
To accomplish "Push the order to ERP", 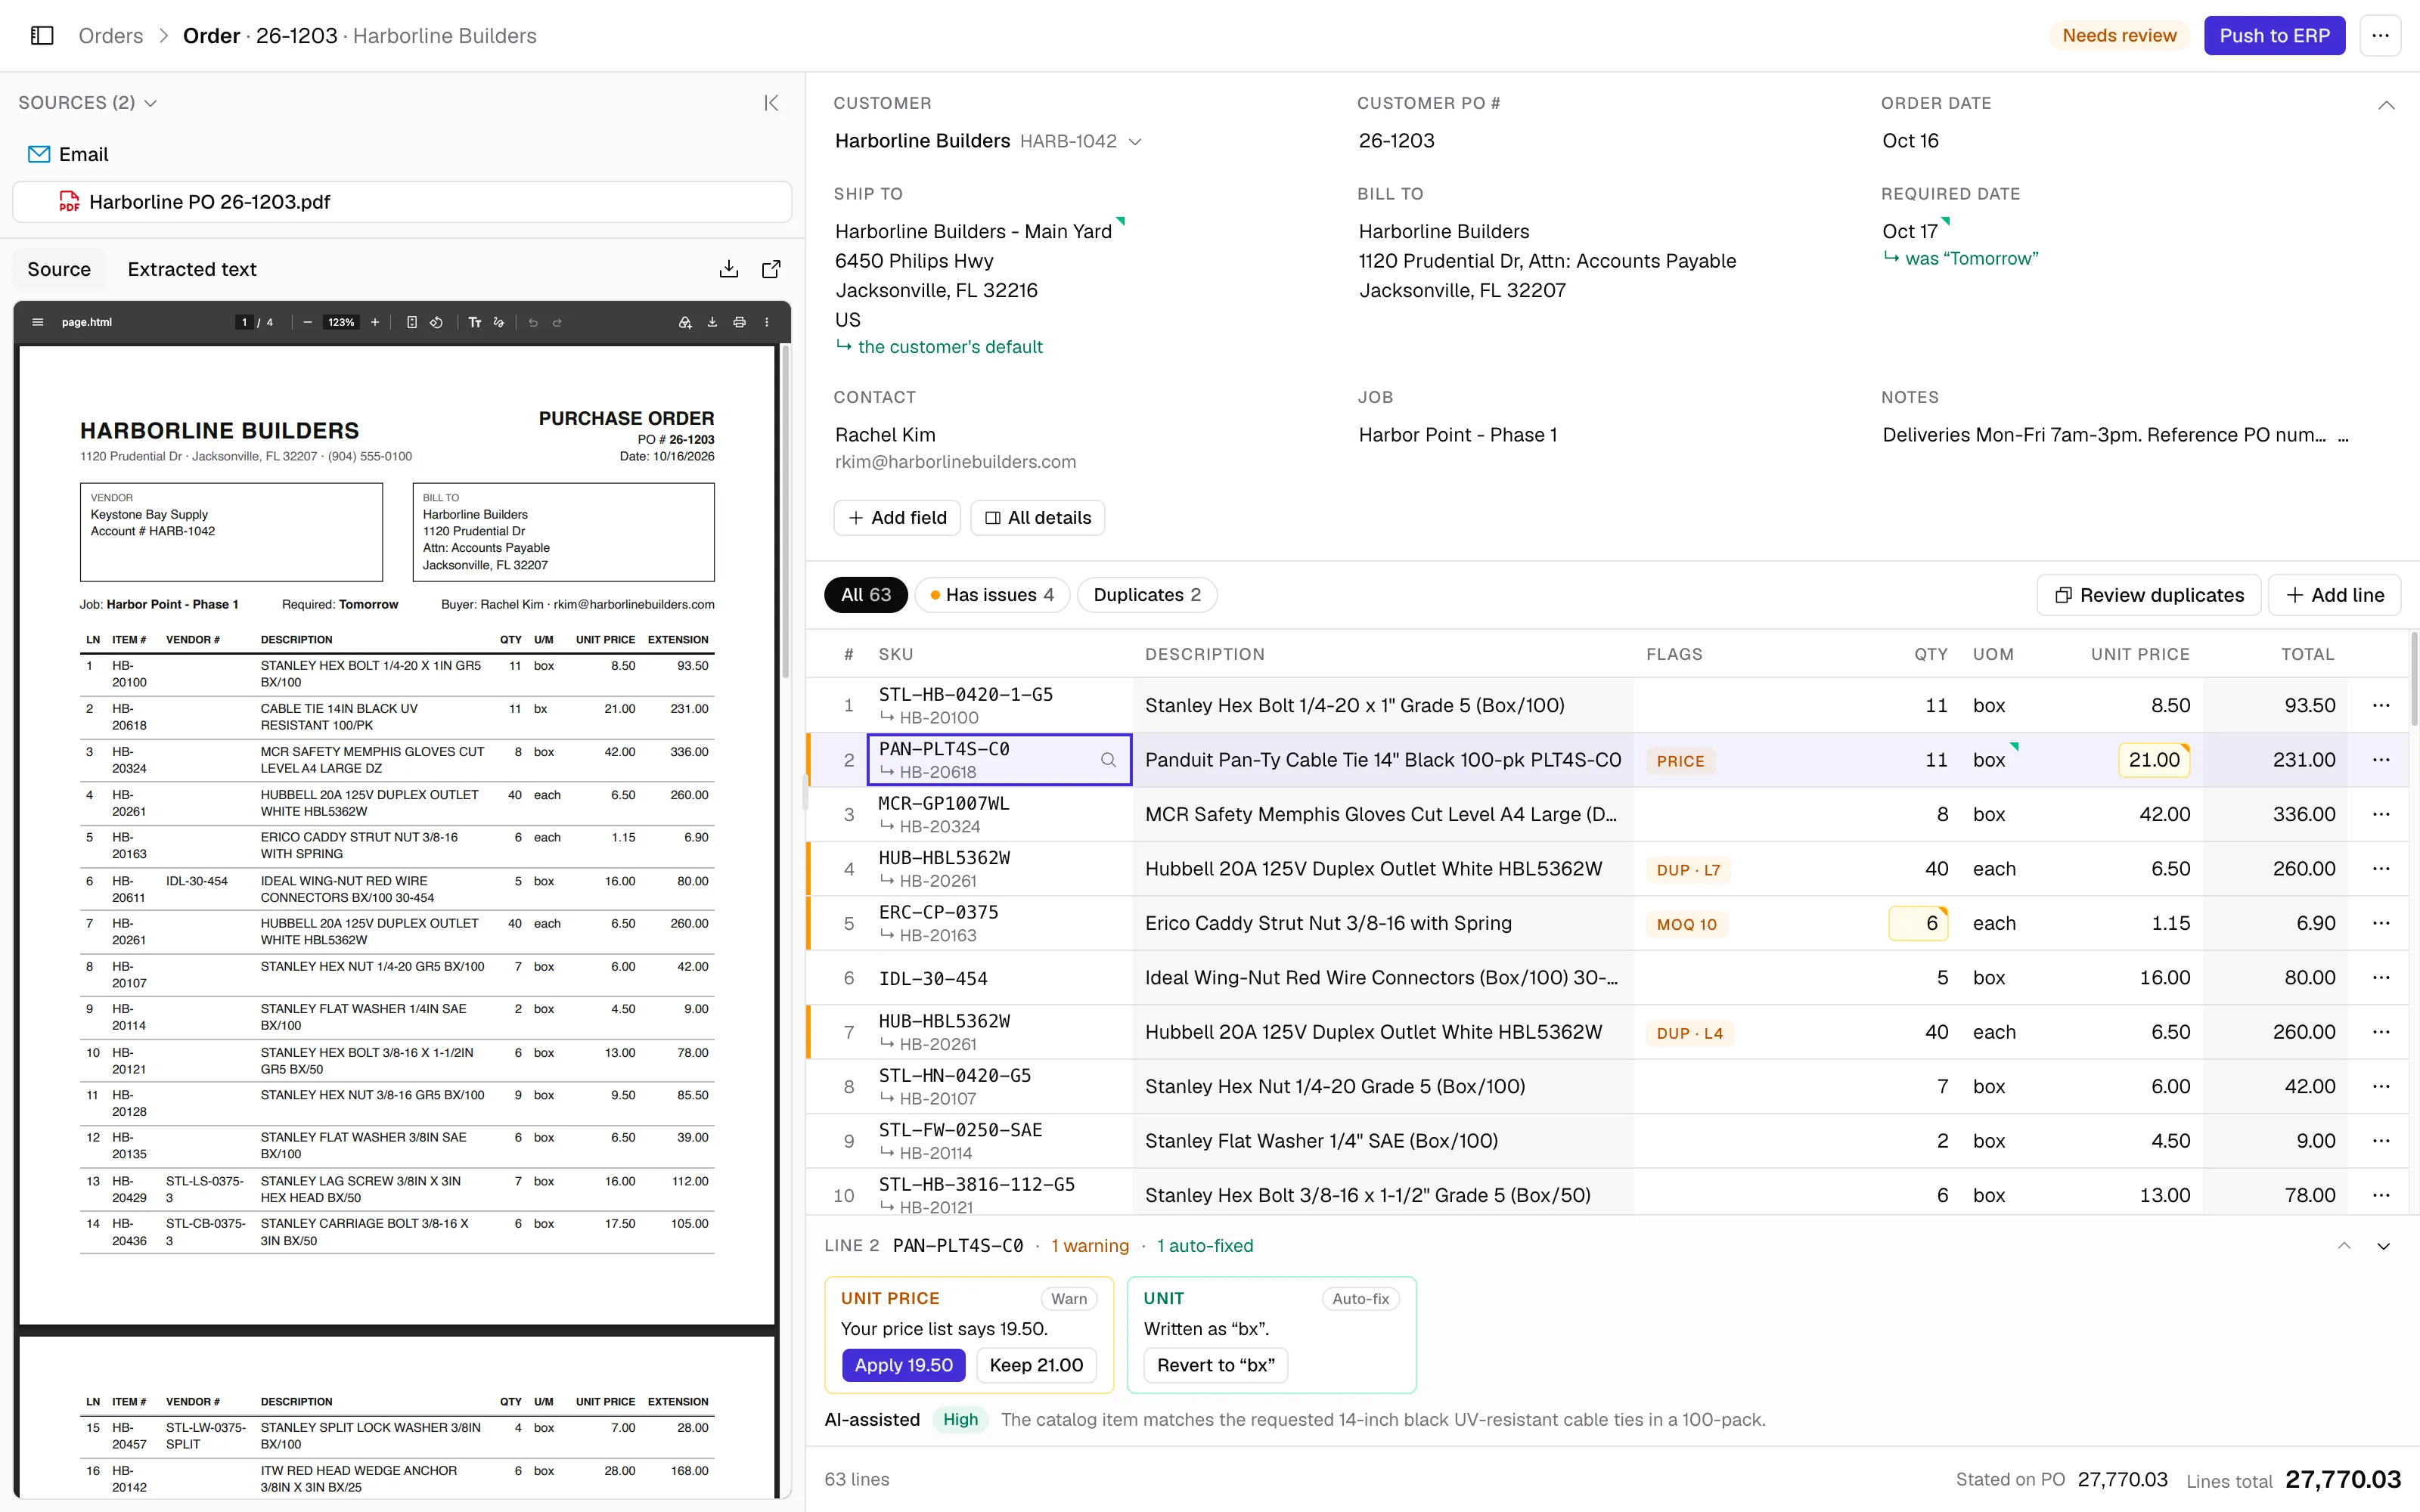I will 2274,36.
